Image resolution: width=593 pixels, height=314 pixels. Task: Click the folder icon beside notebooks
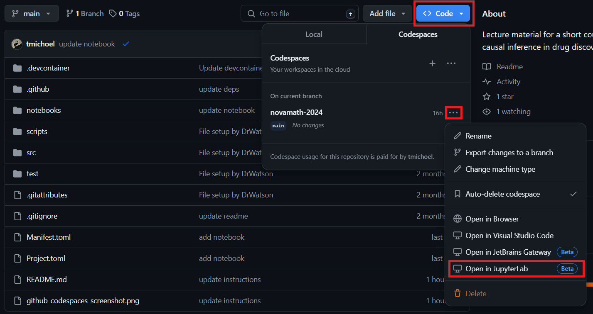(x=17, y=110)
